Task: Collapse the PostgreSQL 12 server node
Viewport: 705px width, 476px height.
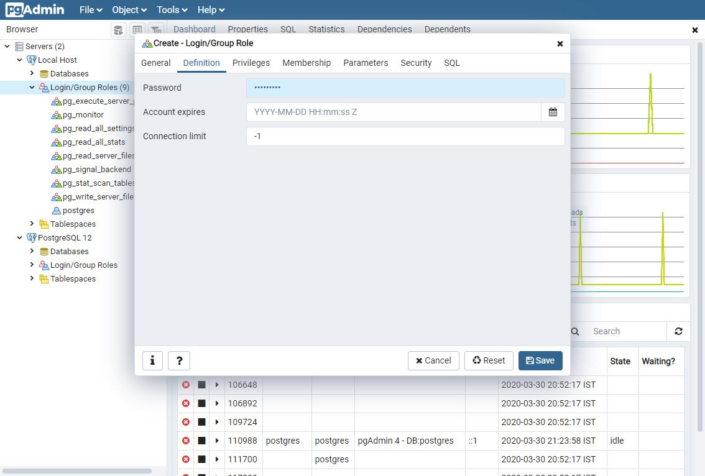Action: (19, 237)
